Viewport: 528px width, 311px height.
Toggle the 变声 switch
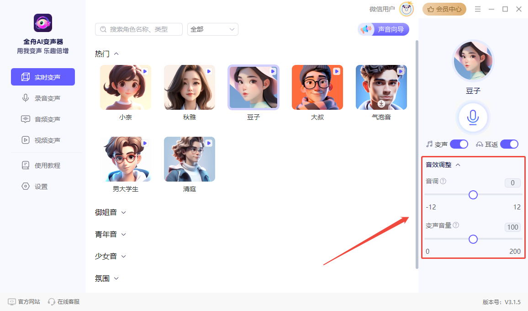tap(459, 145)
